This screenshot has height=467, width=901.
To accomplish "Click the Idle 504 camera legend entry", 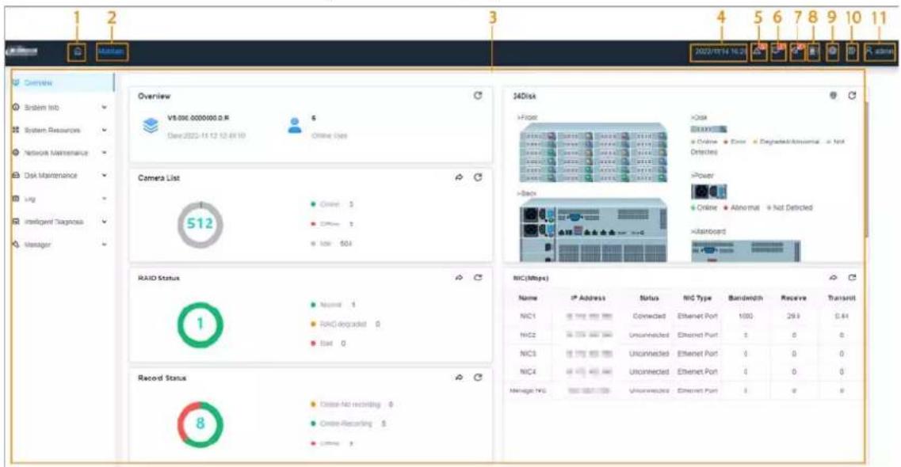I will 331,244.
